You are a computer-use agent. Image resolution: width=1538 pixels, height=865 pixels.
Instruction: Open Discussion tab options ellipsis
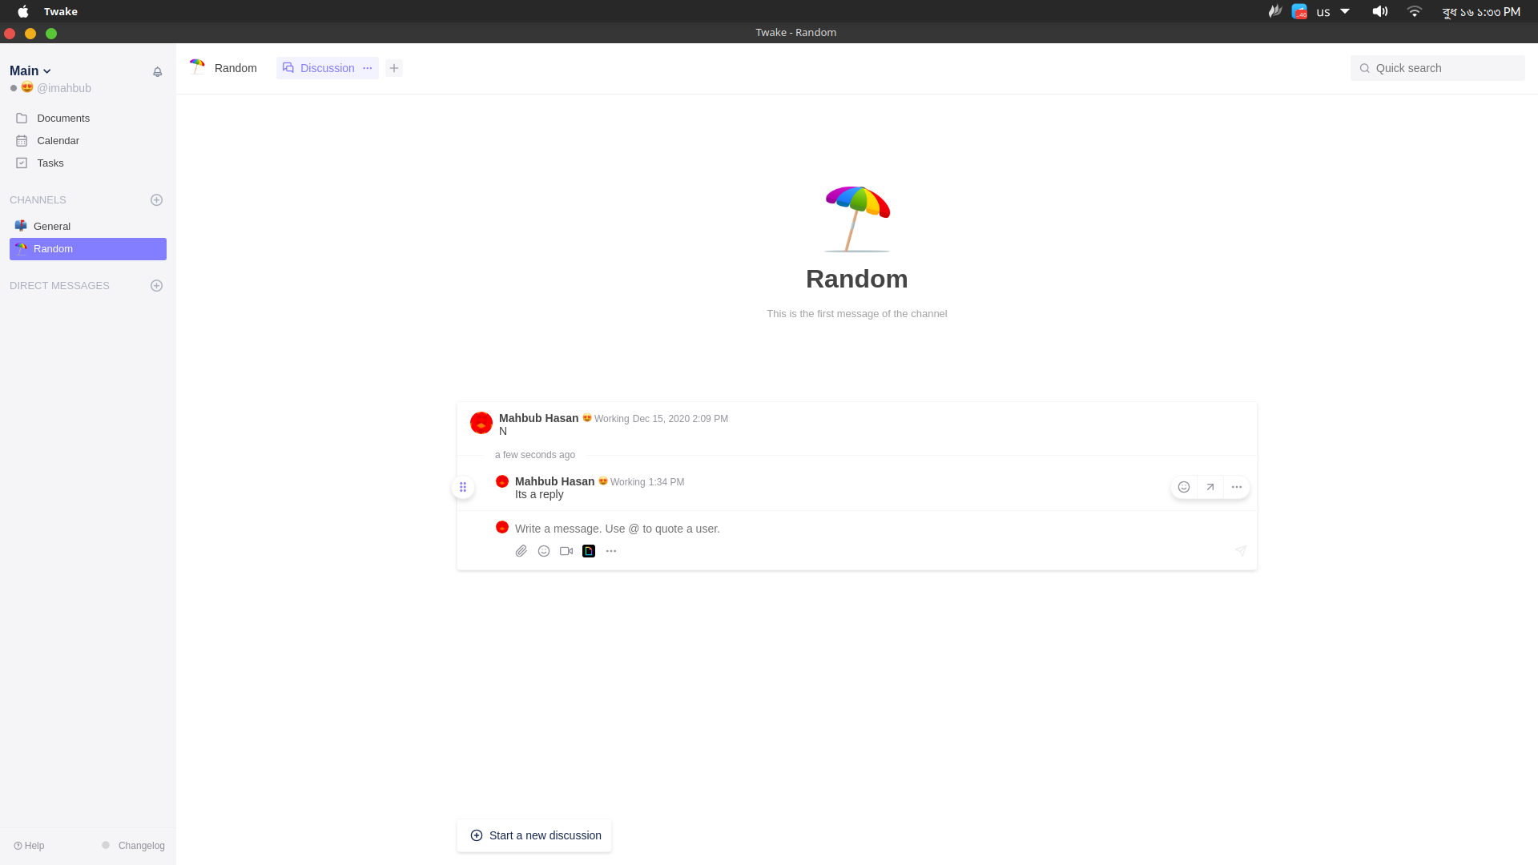tap(368, 68)
